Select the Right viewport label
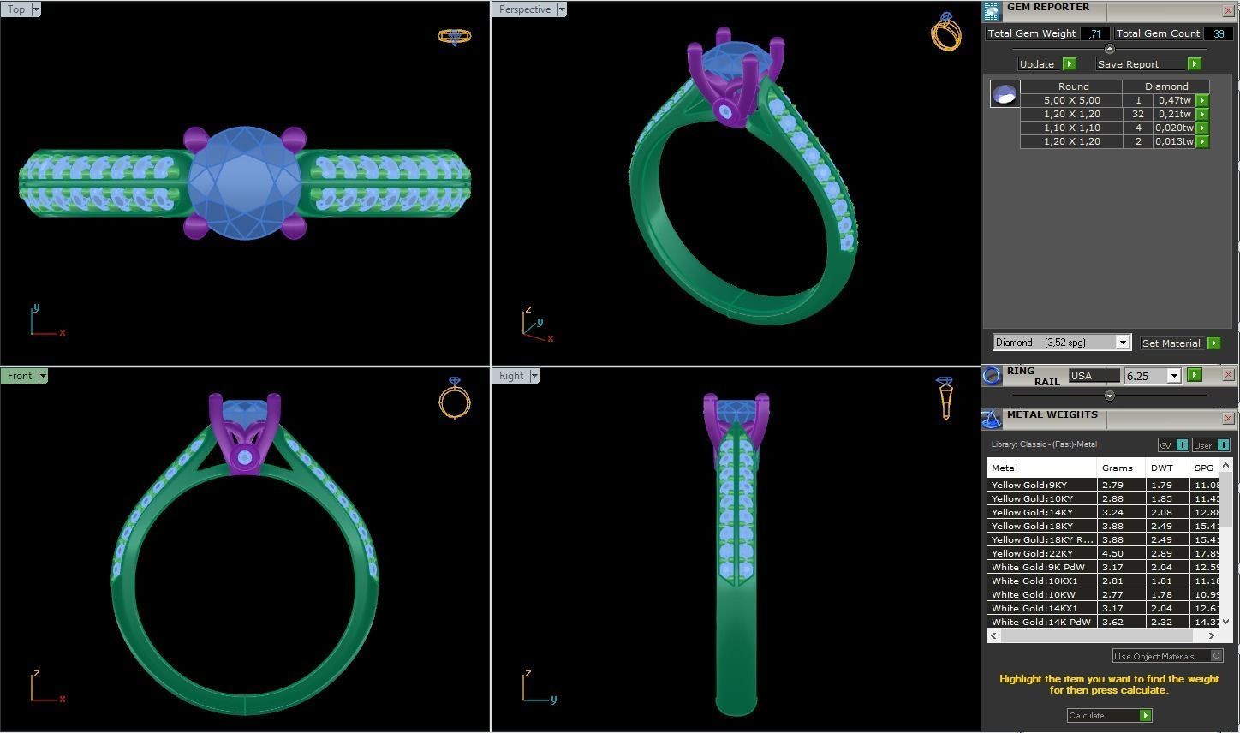This screenshot has width=1240, height=733. 511,376
